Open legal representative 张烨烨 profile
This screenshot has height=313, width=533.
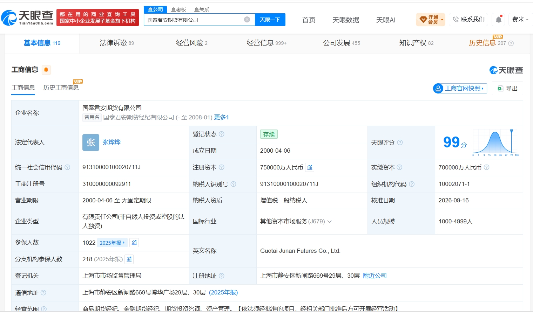pyautogui.click(x=112, y=142)
